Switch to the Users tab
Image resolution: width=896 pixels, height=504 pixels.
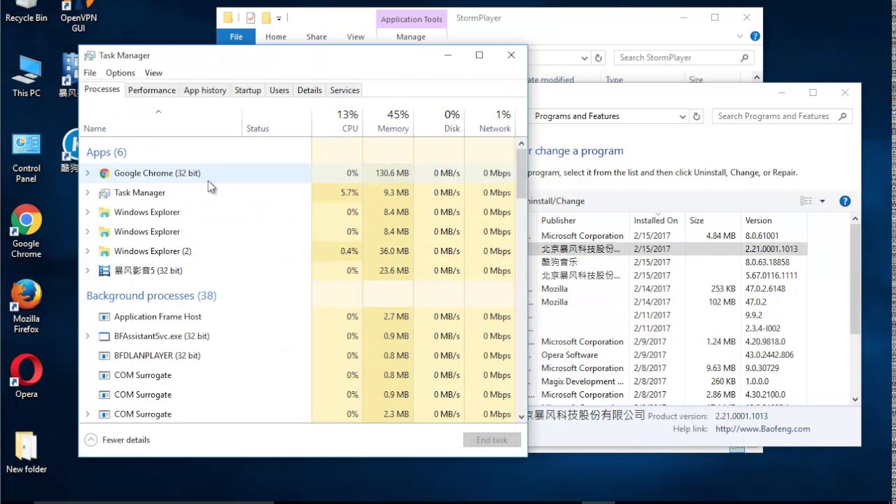tap(279, 90)
